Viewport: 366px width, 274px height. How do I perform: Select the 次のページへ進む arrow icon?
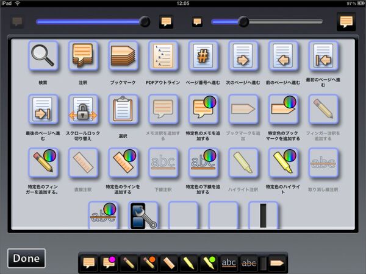point(243,55)
